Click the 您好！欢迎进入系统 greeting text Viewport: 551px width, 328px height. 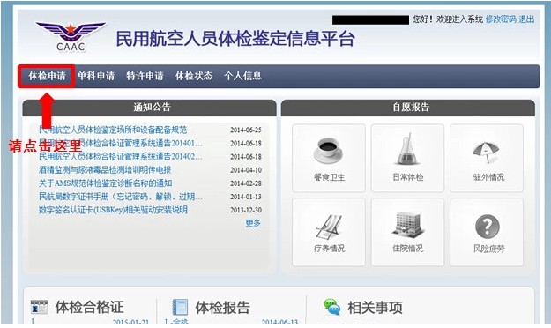pos(448,19)
